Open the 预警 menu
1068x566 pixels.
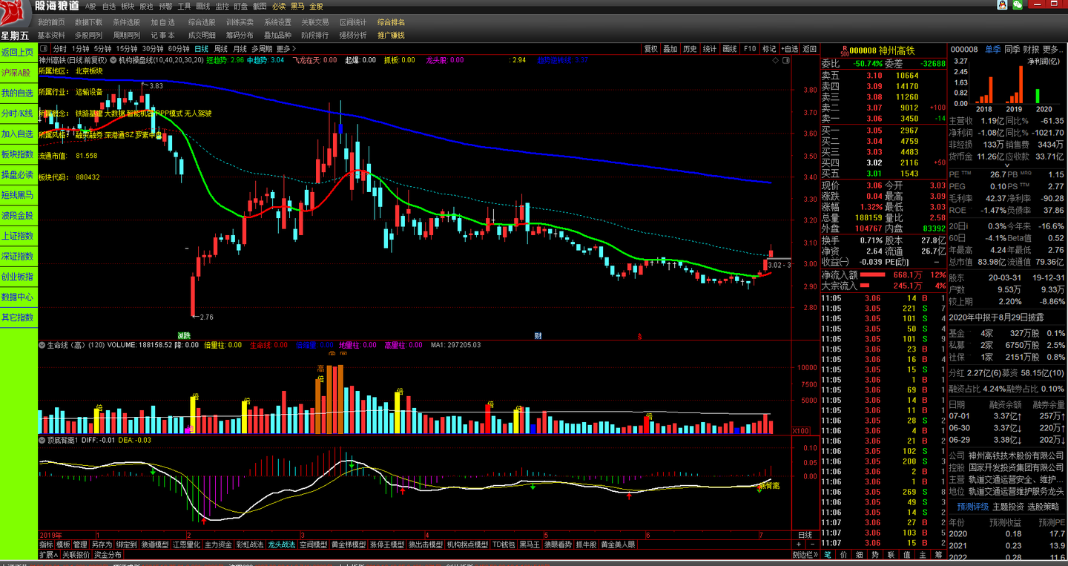(165, 5)
